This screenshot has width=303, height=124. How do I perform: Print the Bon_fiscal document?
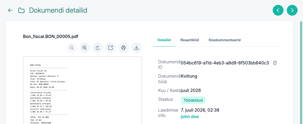(123, 47)
